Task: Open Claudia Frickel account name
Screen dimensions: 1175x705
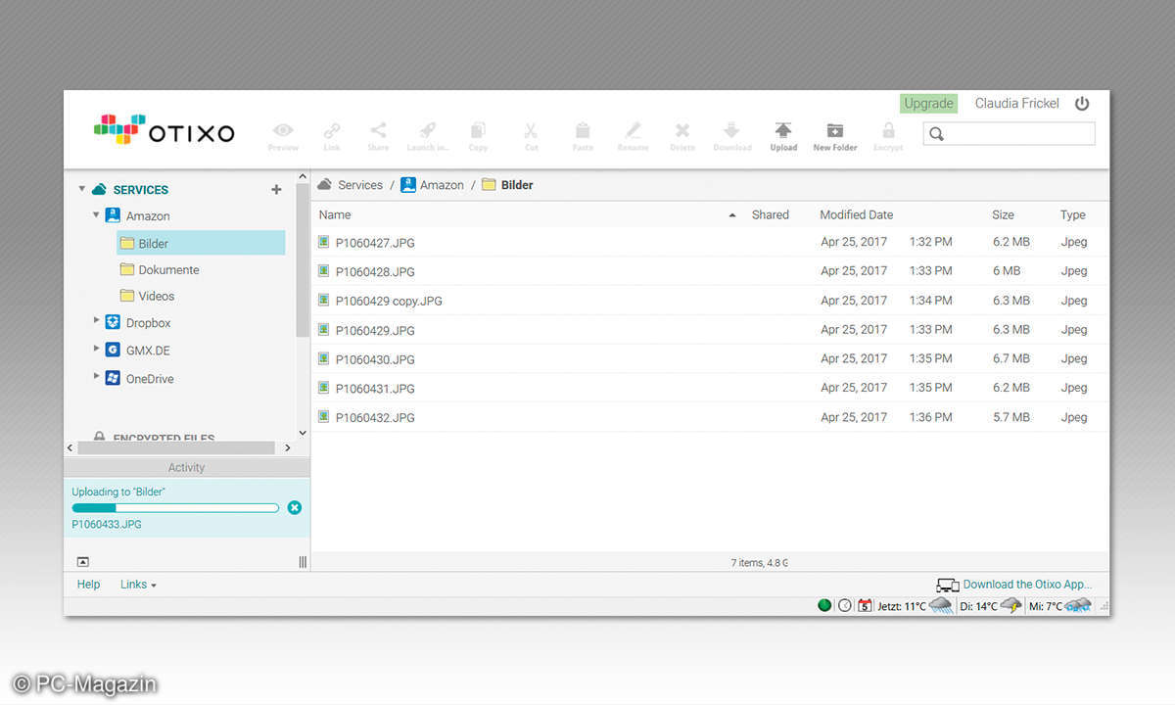Action: [x=1017, y=103]
